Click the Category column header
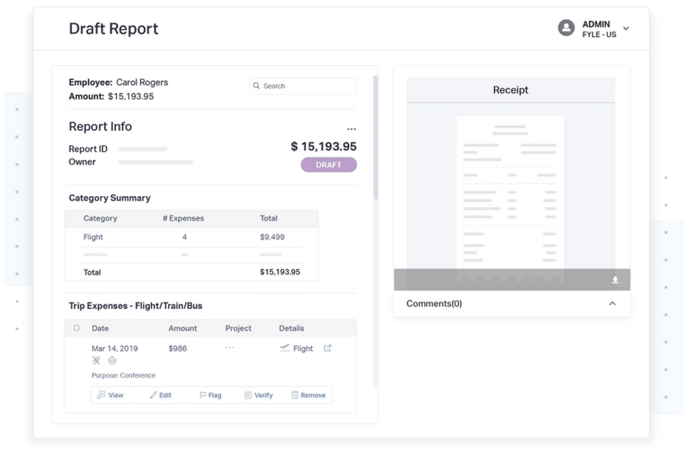The height and width of the screenshot is (453, 687). coord(100,218)
